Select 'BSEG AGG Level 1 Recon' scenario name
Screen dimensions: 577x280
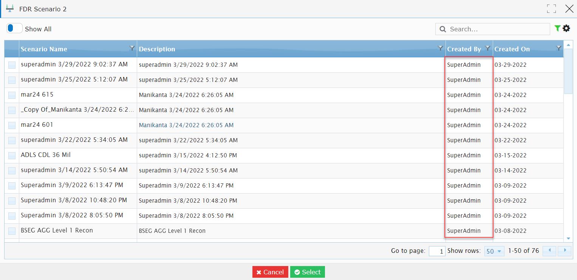point(57,230)
